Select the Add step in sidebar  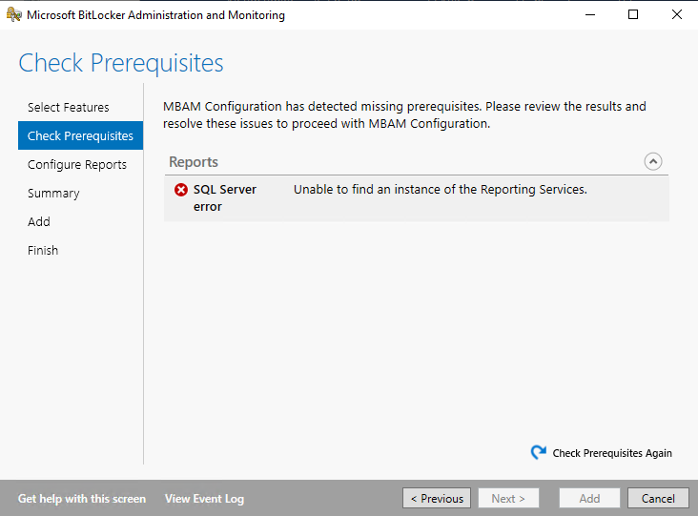click(39, 221)
